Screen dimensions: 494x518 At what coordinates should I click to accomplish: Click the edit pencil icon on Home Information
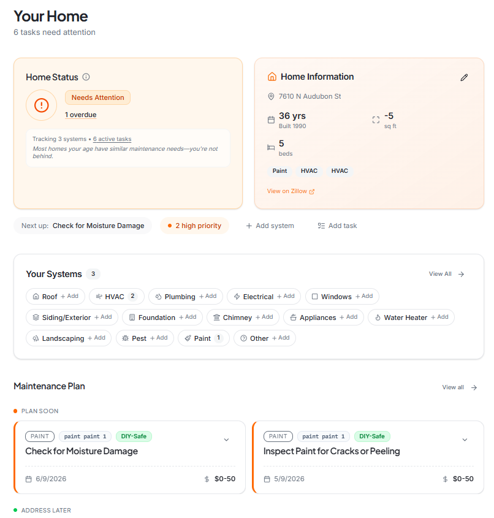464,77
